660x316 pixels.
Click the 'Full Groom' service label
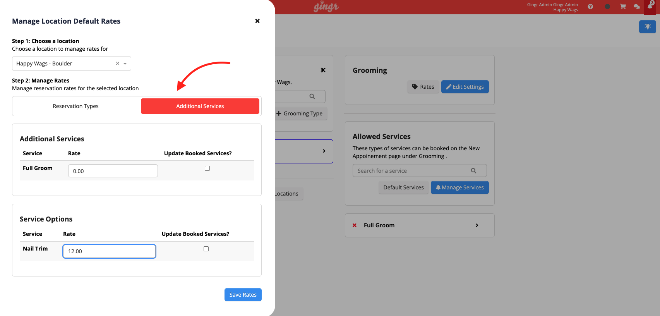(38, 168)
